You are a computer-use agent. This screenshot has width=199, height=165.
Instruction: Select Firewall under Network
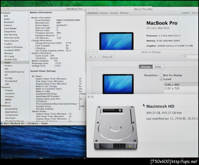pos(9,90)
